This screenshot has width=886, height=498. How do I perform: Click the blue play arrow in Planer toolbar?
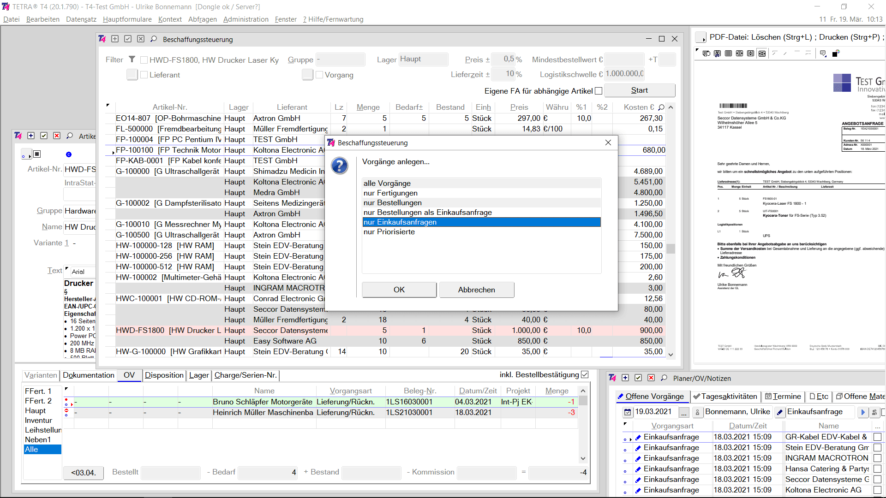coord(862,412)
